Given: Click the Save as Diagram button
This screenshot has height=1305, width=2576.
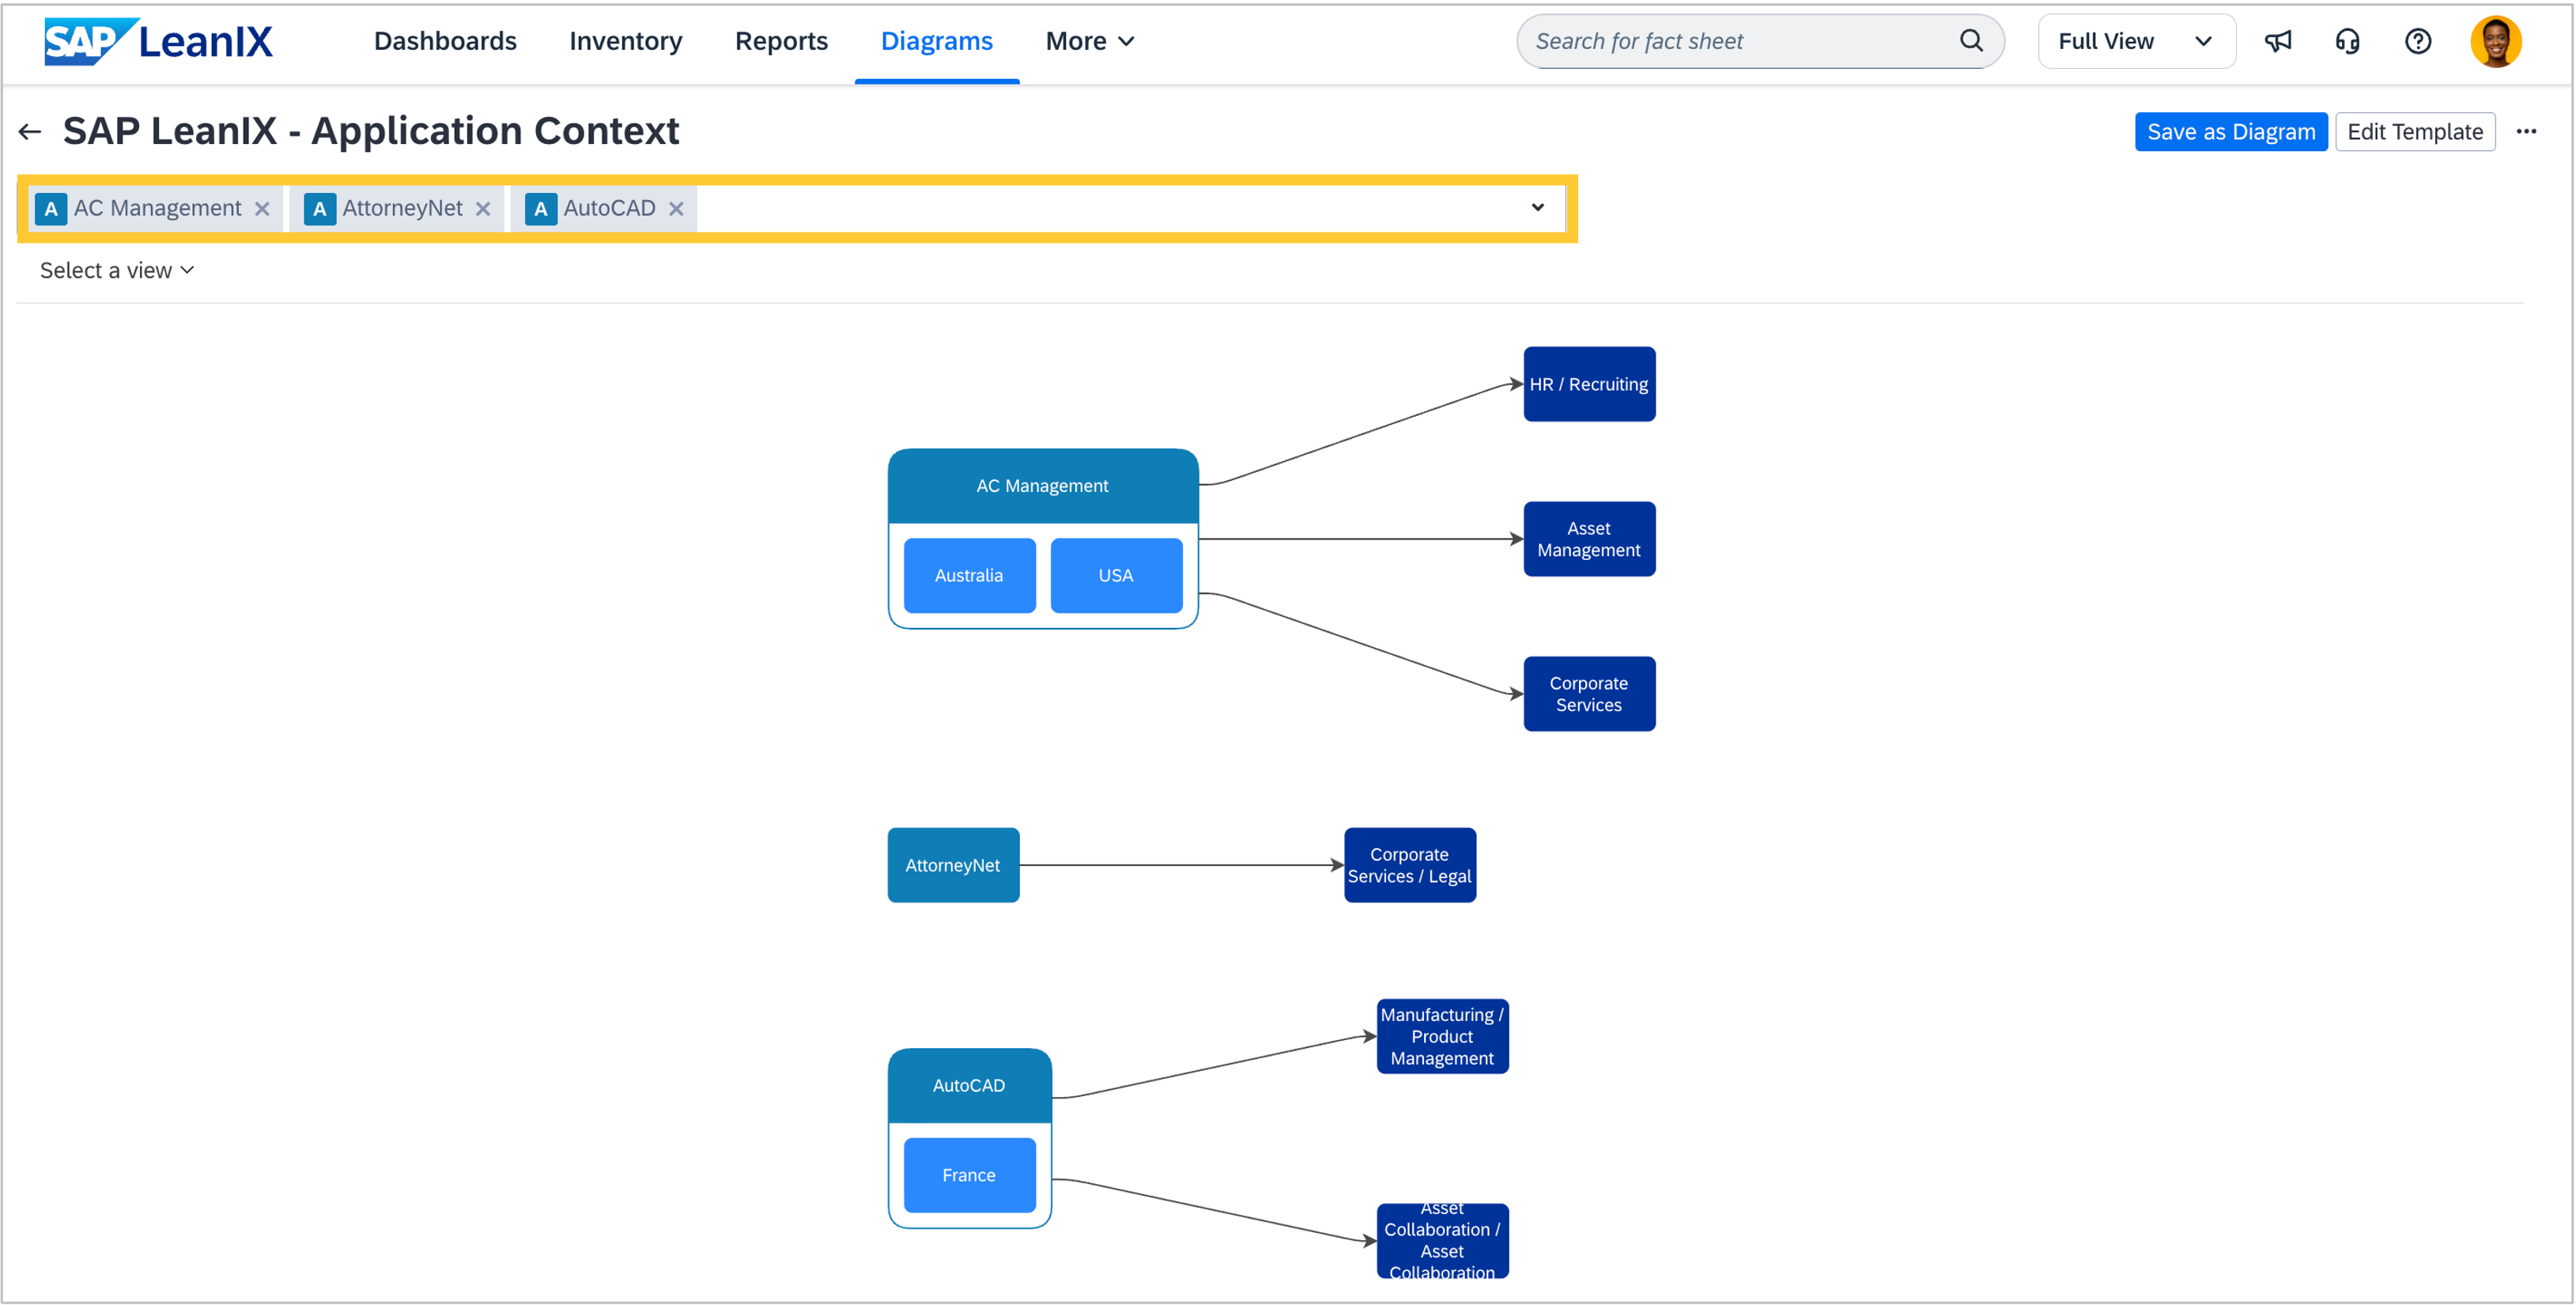Looking at the screenshot, I should [2230, 132].
